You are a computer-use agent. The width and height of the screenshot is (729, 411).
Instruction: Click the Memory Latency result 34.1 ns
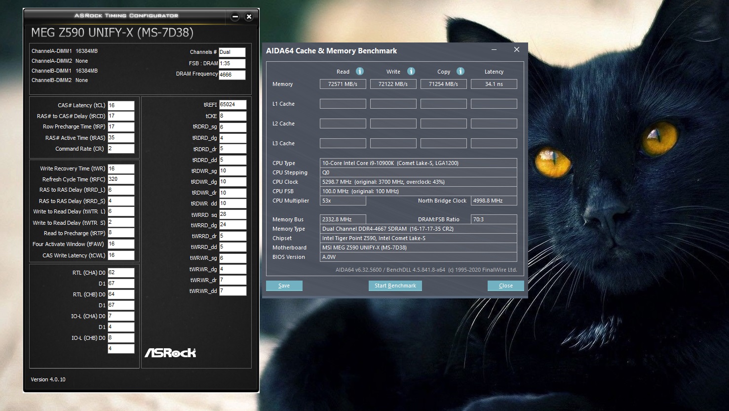click(494, 84)
